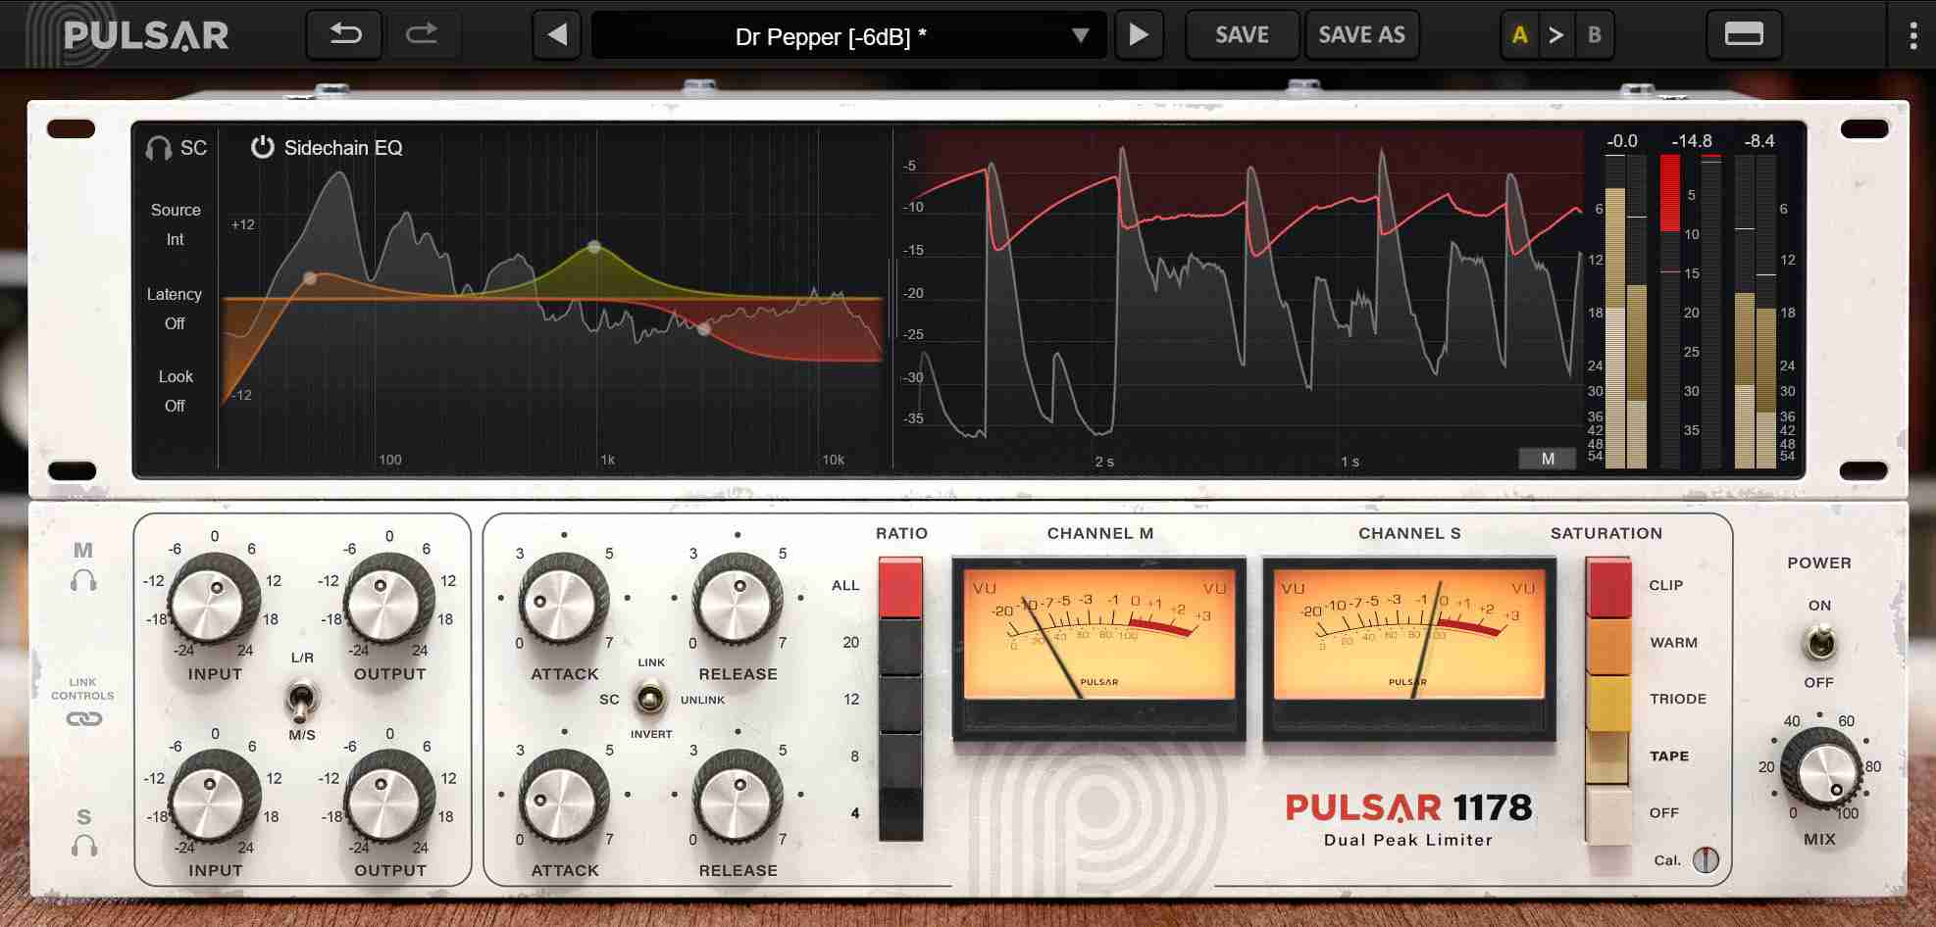This screenshot has width=1936, height=927.
Task: Click the SAVE AS button
Action: [x=1361, y=34]
